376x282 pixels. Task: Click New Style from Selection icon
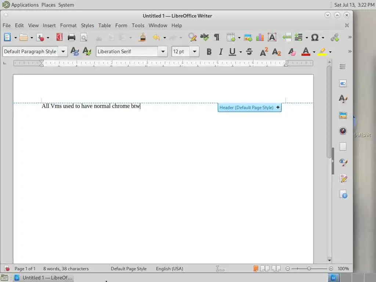[x=87, y=51]
